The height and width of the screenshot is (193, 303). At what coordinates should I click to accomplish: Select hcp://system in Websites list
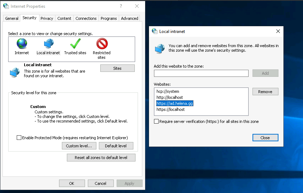(x=168, y=91)
